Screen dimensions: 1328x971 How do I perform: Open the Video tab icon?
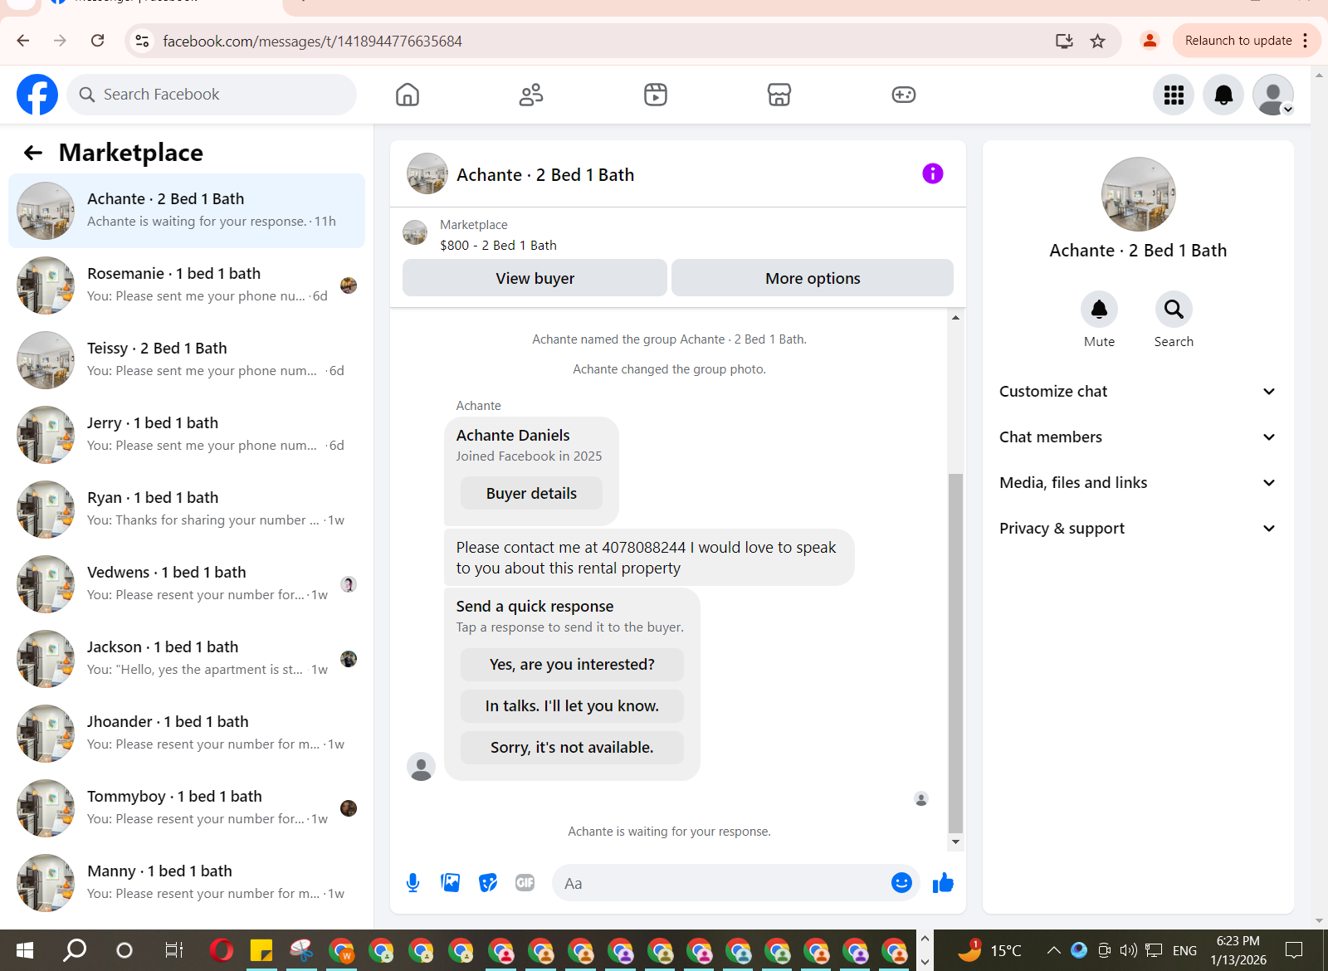tap(656, 95)
